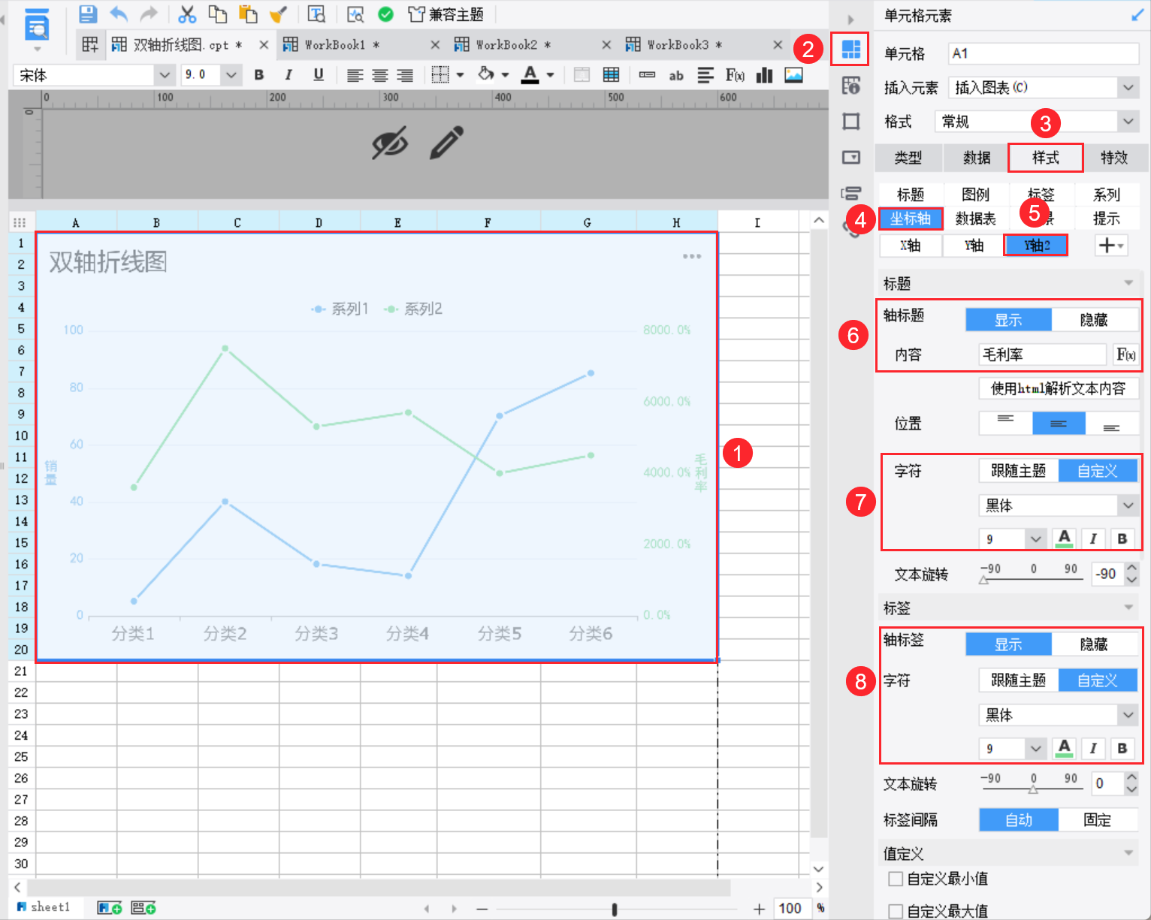Click axis title content field 毛利率
1151x920 pixels.
click(1042, 354)
